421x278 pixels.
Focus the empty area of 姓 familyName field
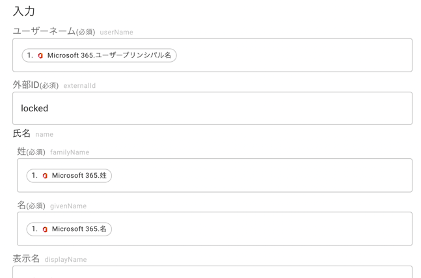click(262, 175)
